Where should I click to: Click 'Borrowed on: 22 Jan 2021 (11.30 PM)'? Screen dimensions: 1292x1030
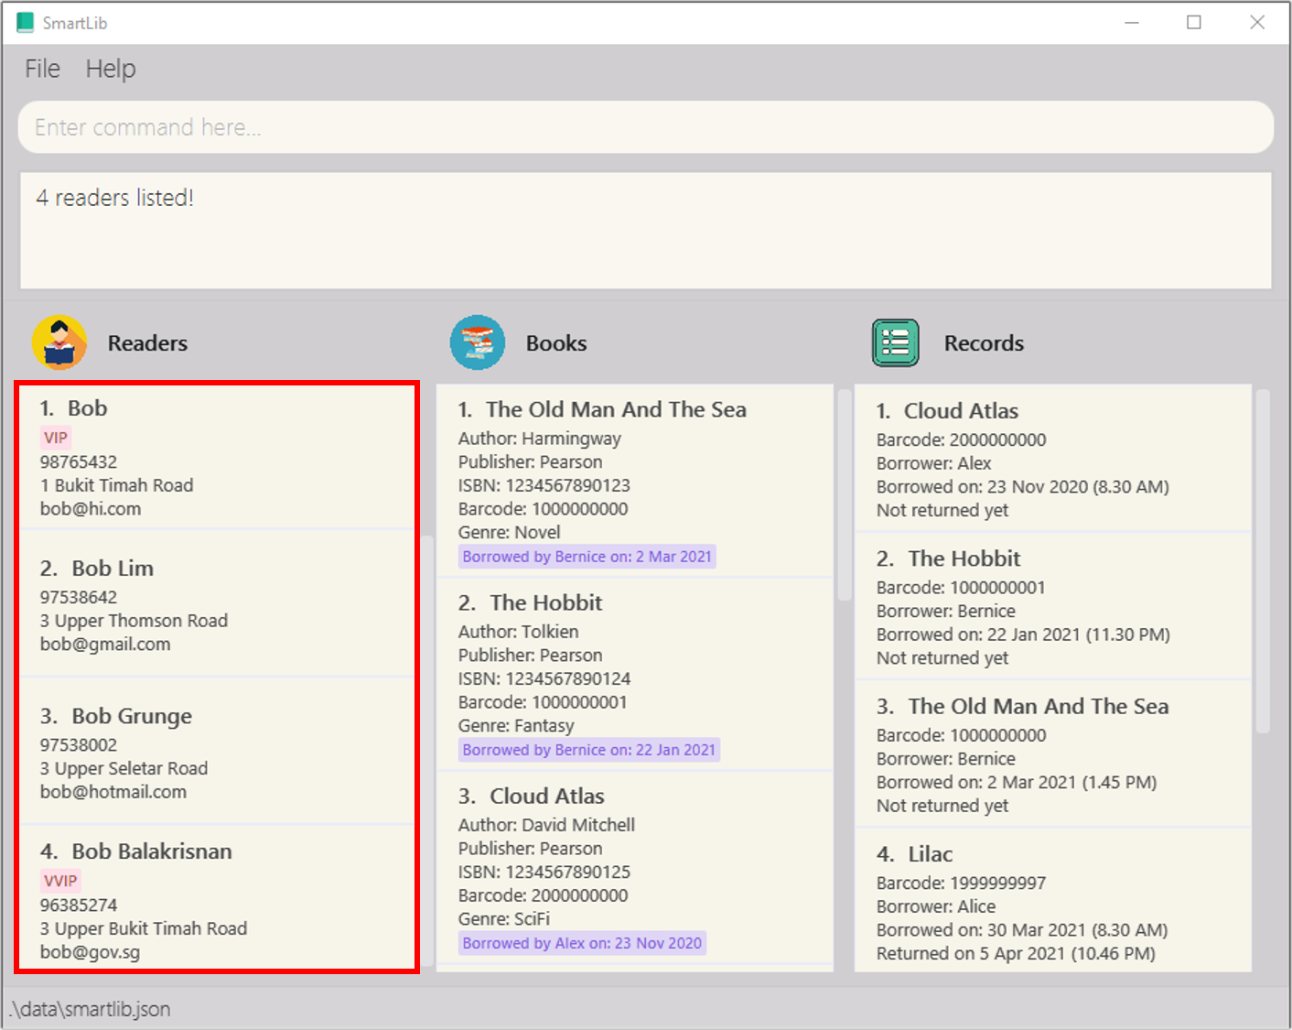[x=1023, y=634]
